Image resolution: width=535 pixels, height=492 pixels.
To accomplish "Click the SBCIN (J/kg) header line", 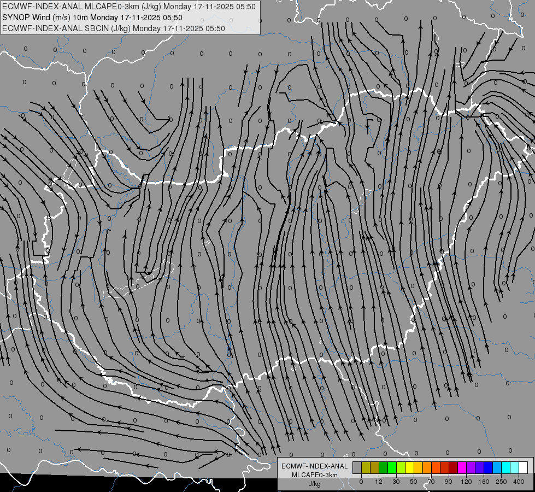I will pyautogui.click(x=114, y=28).
